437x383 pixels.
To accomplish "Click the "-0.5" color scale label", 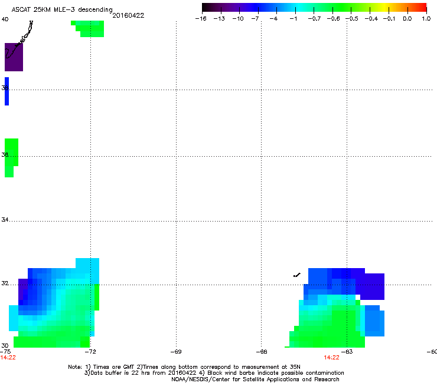I will coord(352,19).
